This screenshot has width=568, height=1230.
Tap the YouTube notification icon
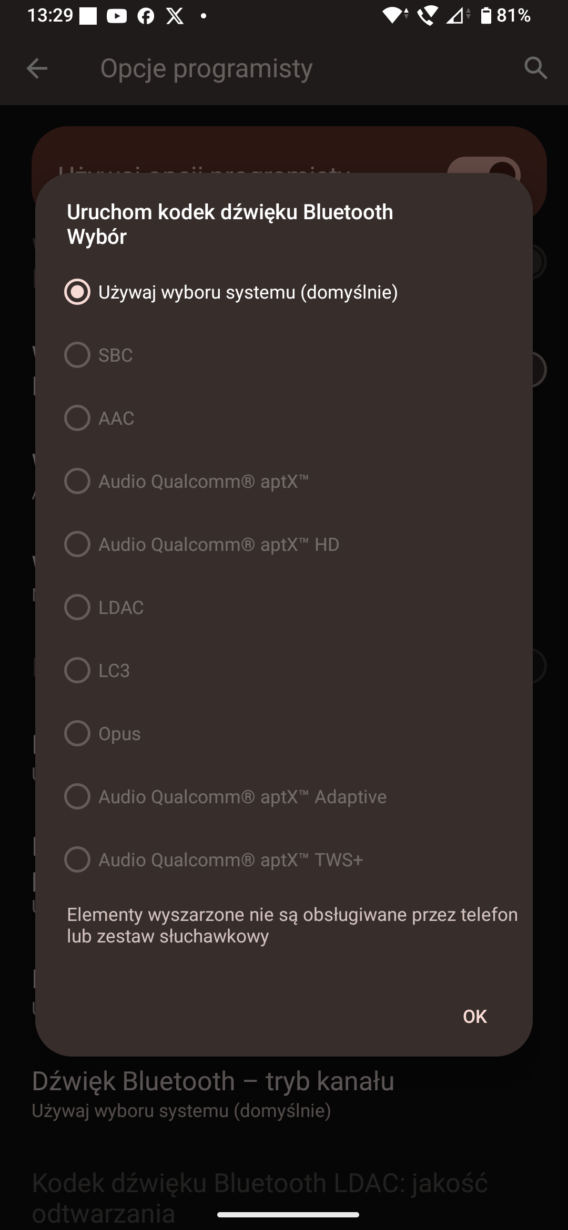click(117, 16)
